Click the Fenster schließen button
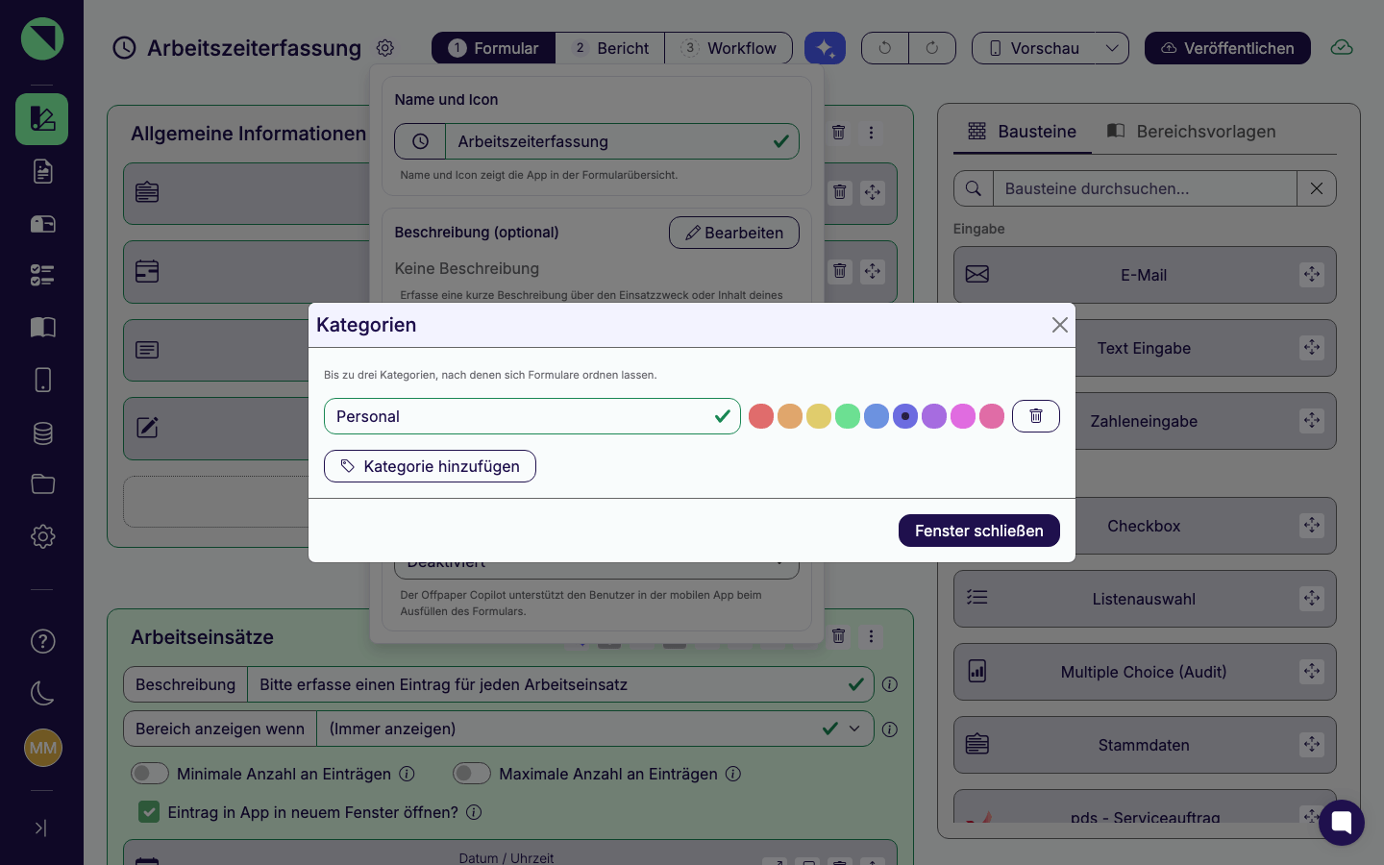Image resolution: width=1384 pixels, height=865 pixels. (979, 531)
